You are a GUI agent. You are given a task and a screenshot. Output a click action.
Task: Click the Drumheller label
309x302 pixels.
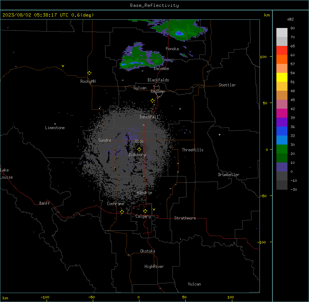tap(229, 175)
